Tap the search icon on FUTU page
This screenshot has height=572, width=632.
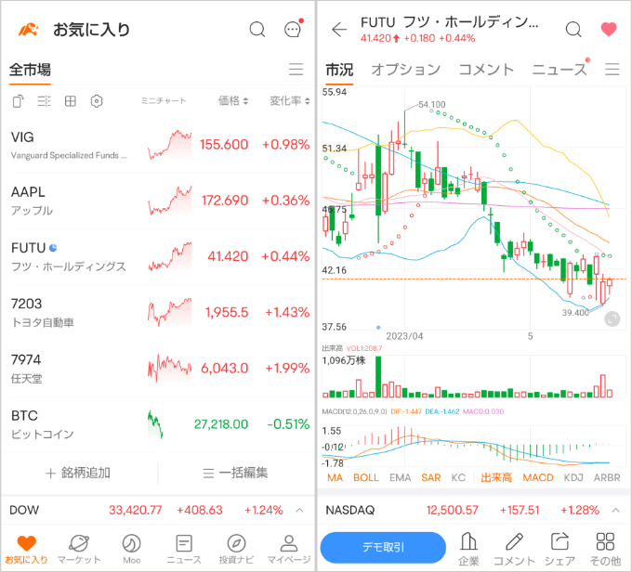(573, 30)
